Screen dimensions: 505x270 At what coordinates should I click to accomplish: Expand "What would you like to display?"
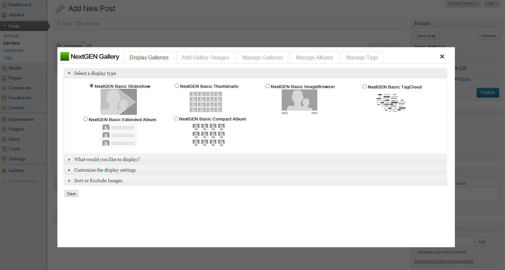click(255, 159)
